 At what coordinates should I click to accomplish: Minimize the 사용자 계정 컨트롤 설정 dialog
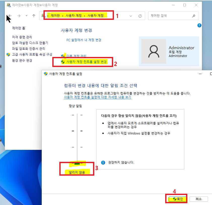point(200,74)
